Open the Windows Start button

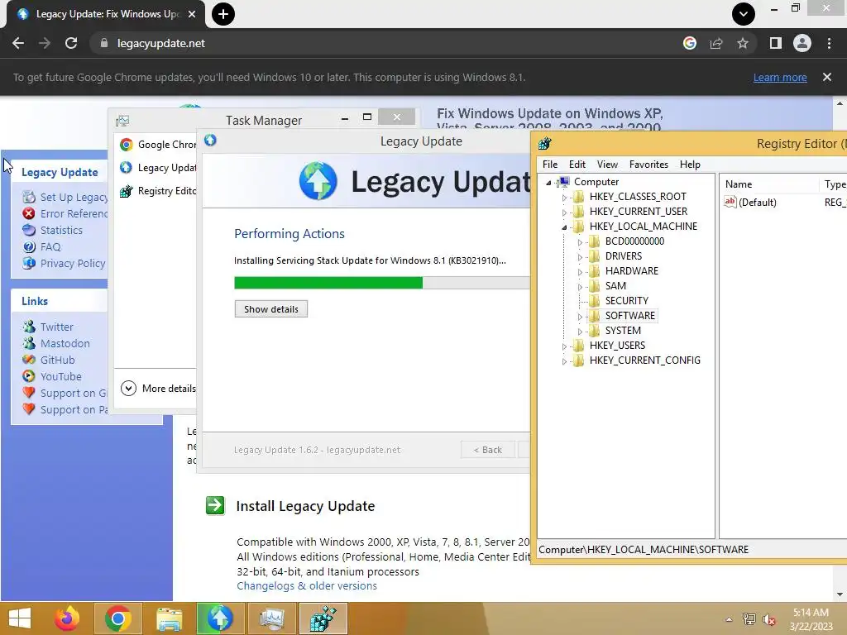20,618
